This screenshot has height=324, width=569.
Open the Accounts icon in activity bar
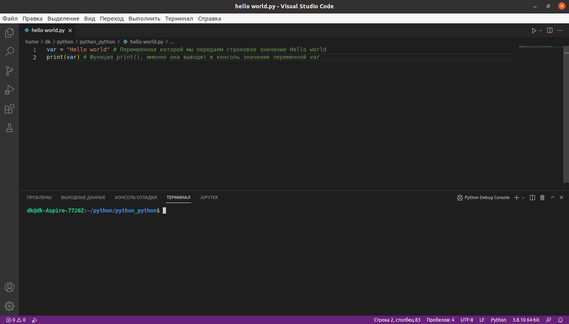[9, 287]
